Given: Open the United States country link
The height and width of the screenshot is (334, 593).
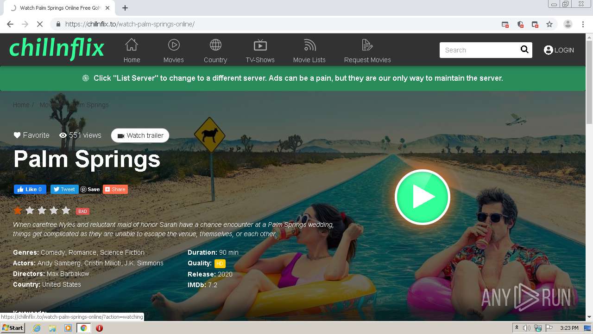Looking at the screenshot, I should click(x=62, y=284).
